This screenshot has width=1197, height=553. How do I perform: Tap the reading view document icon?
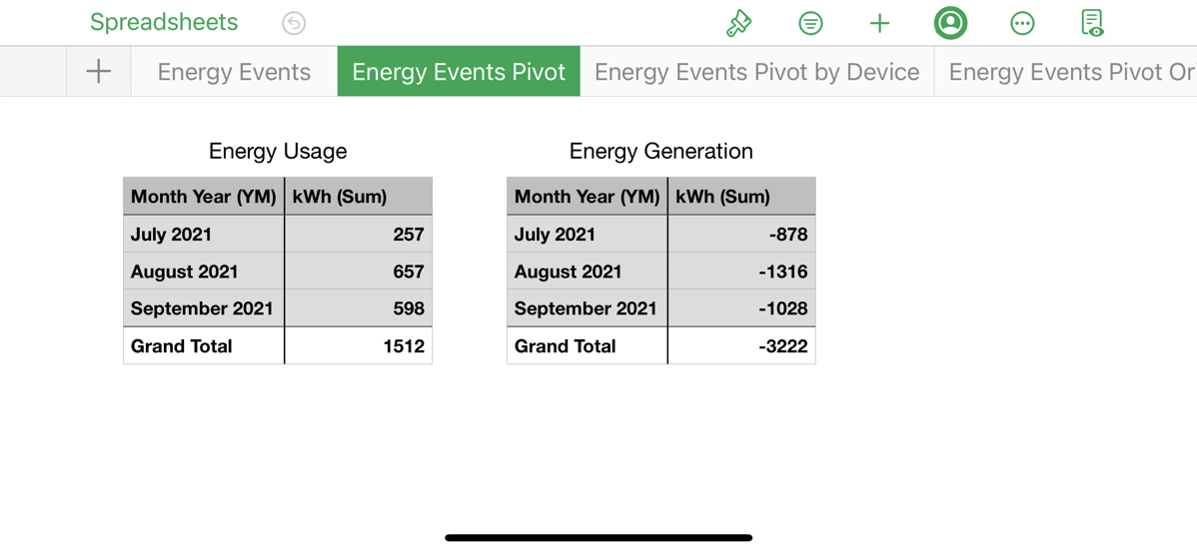(x=1092, y=23)
